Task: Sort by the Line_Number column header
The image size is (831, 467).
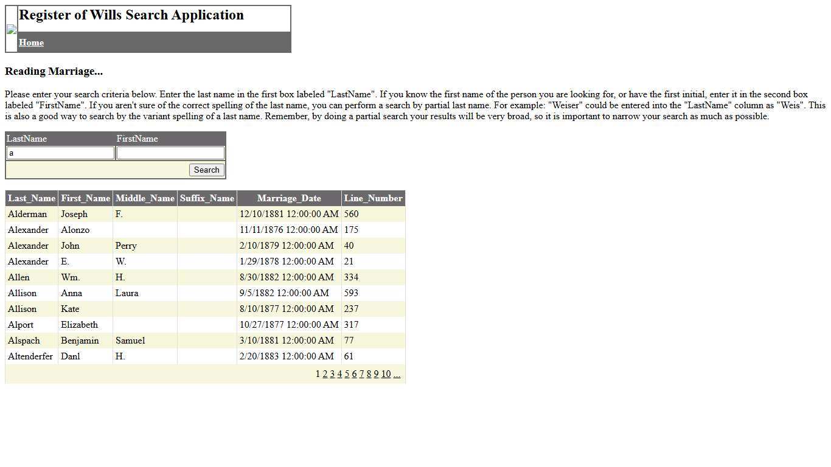Action: click(373, 198)
